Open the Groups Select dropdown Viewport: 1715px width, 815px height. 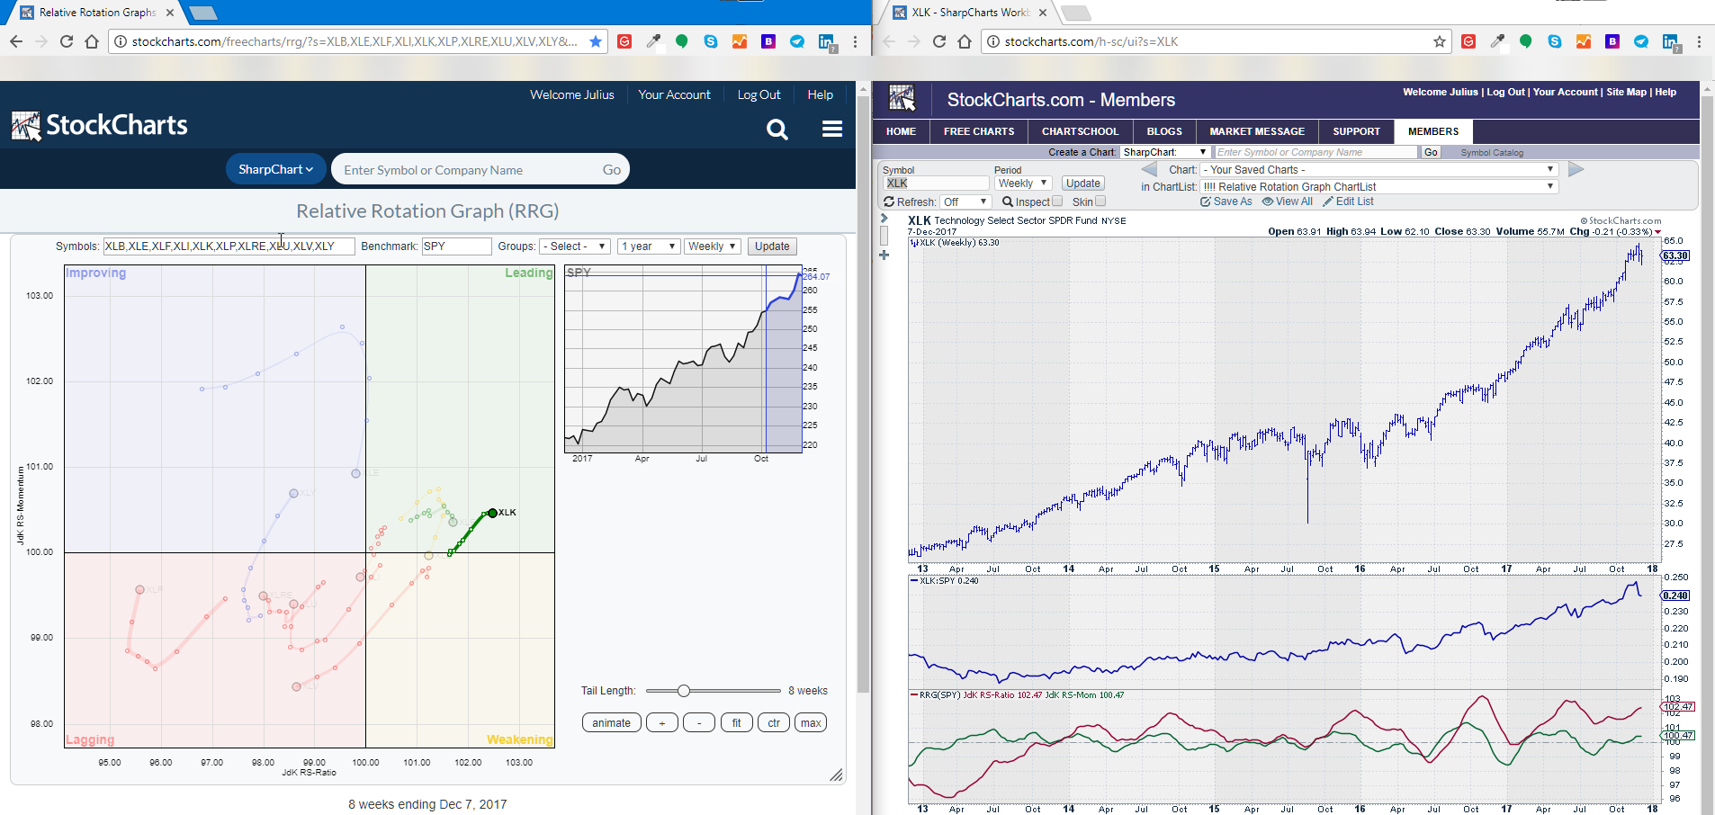575,246
